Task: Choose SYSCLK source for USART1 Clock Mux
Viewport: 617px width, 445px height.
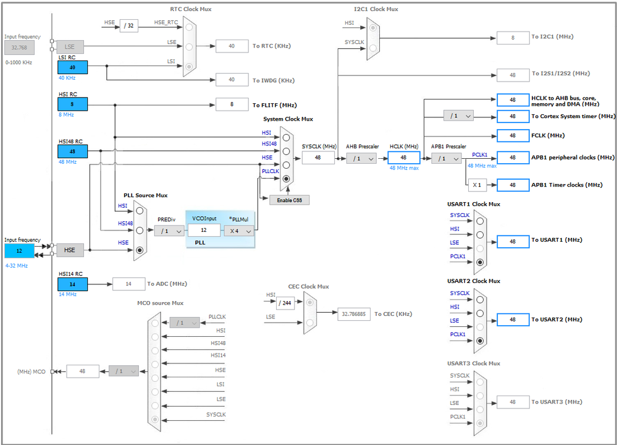Action: click(x=480, y=221)
